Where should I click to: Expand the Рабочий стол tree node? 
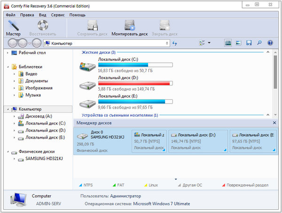8,53
